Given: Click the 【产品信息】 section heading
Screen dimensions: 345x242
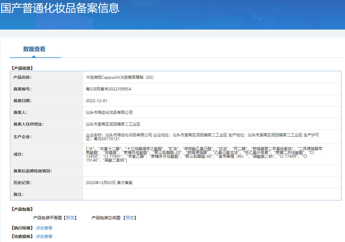Looking at the screenshot, I should click(x=22, y=68).
